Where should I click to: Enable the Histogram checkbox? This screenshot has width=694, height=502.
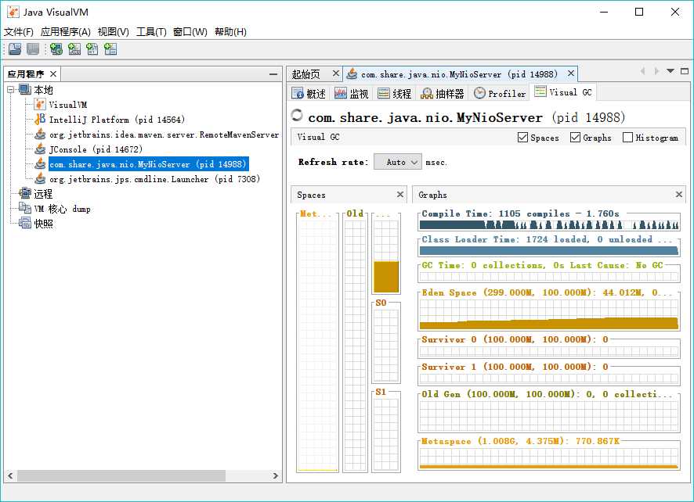coord(627,138)
